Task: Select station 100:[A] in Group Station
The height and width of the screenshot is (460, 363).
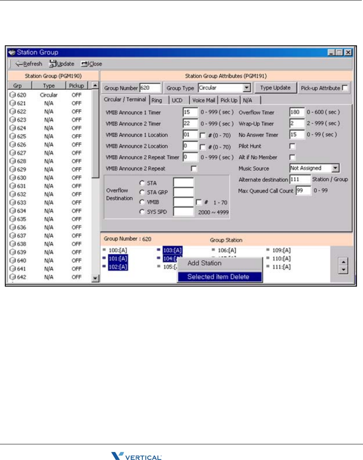Action: click(x=118, y=250)
